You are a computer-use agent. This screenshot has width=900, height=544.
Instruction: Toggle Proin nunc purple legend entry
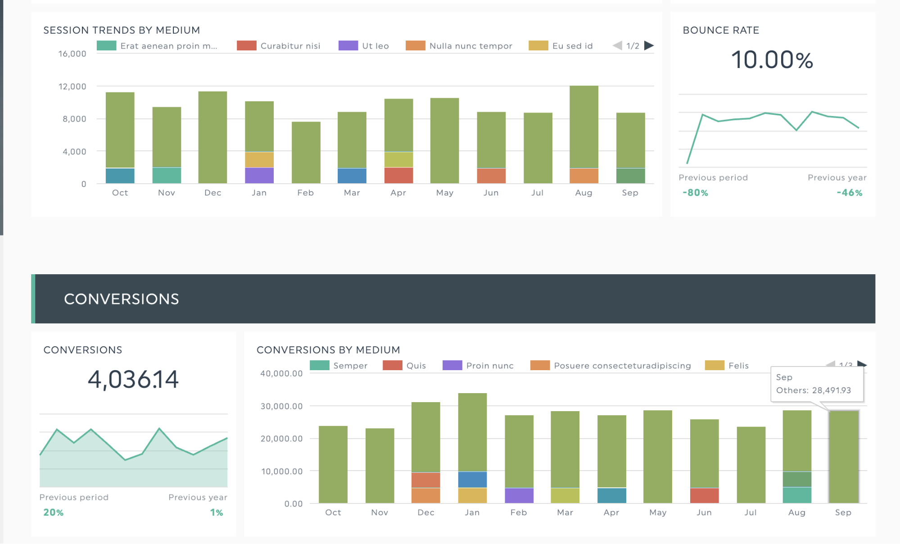[x=489, y=366]
